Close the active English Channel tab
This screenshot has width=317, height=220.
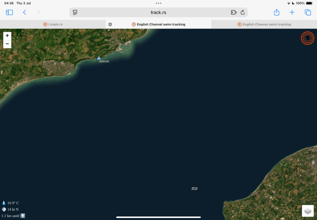110,24
